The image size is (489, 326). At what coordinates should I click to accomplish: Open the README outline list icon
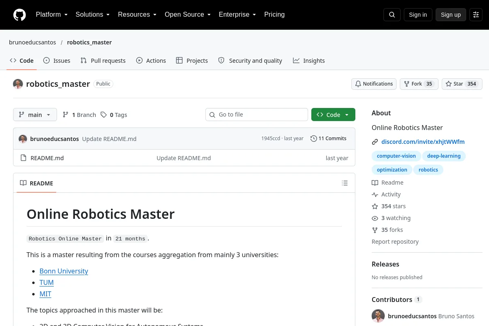[x=345, y=183]
